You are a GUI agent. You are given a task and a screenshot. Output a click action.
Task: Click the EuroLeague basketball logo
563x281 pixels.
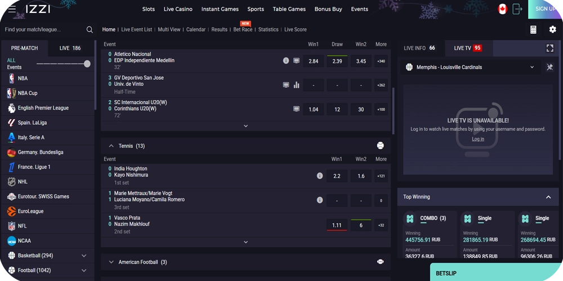11,211
